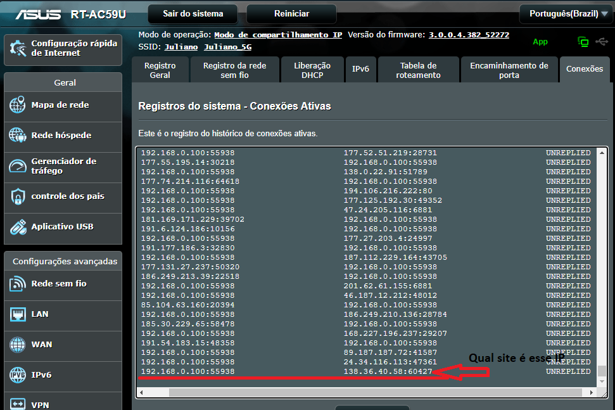The height and width of the screenshot is (410, 615).
Task: Click the Sair do sistema button
Action: click(x=193, y=14)
